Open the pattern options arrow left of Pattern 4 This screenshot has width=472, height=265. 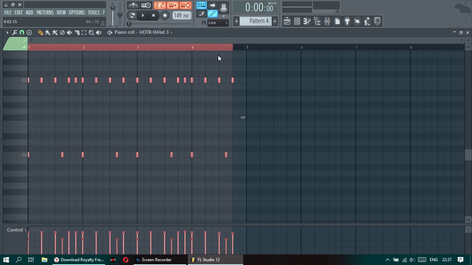pos(236,21)
